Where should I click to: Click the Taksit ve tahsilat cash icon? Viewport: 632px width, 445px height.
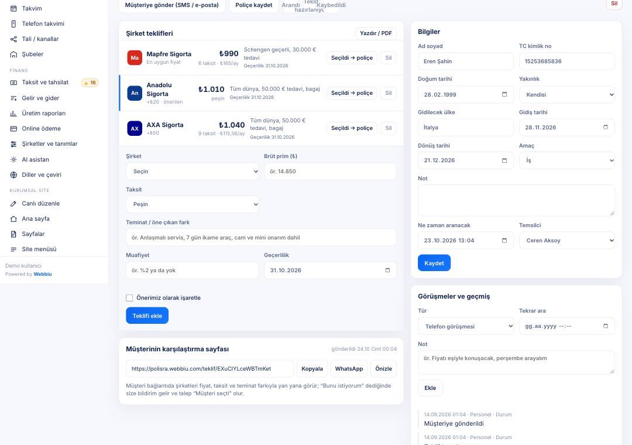pos(13,83)
